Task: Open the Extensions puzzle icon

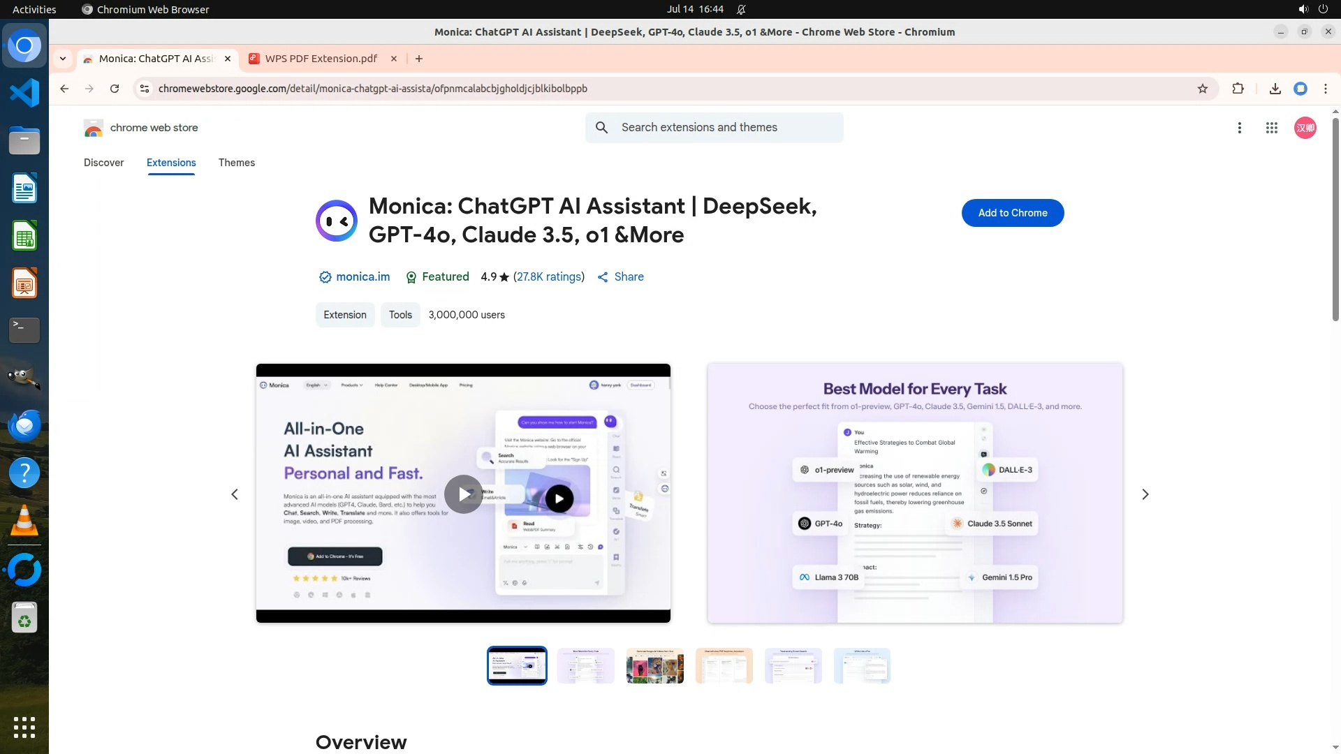Action: (1238, 89)
